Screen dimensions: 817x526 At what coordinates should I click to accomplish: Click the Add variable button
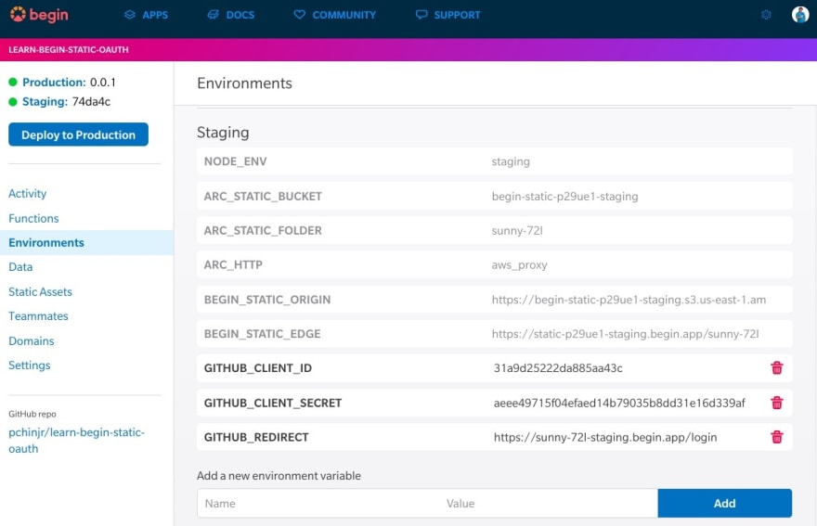(725, 503)
